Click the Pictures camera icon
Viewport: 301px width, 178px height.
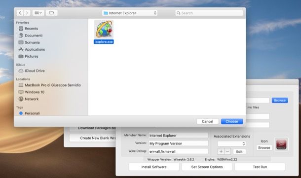point(21,56)
